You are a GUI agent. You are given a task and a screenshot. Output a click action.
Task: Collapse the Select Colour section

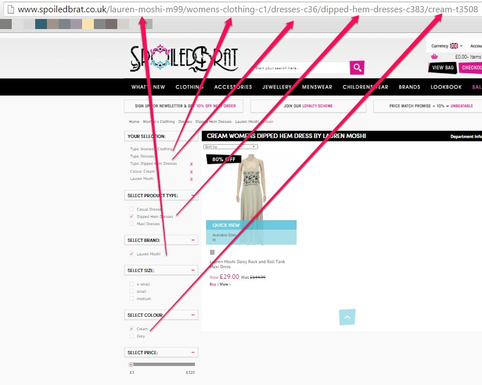(193, 315)
